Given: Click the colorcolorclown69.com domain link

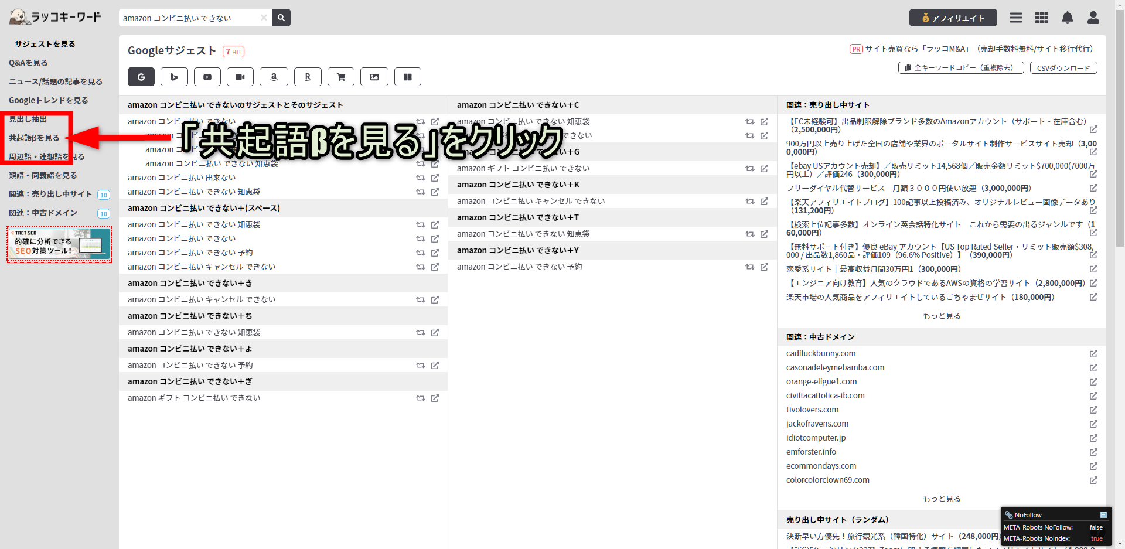Looking at the screenshot, I should click(827, 480).
